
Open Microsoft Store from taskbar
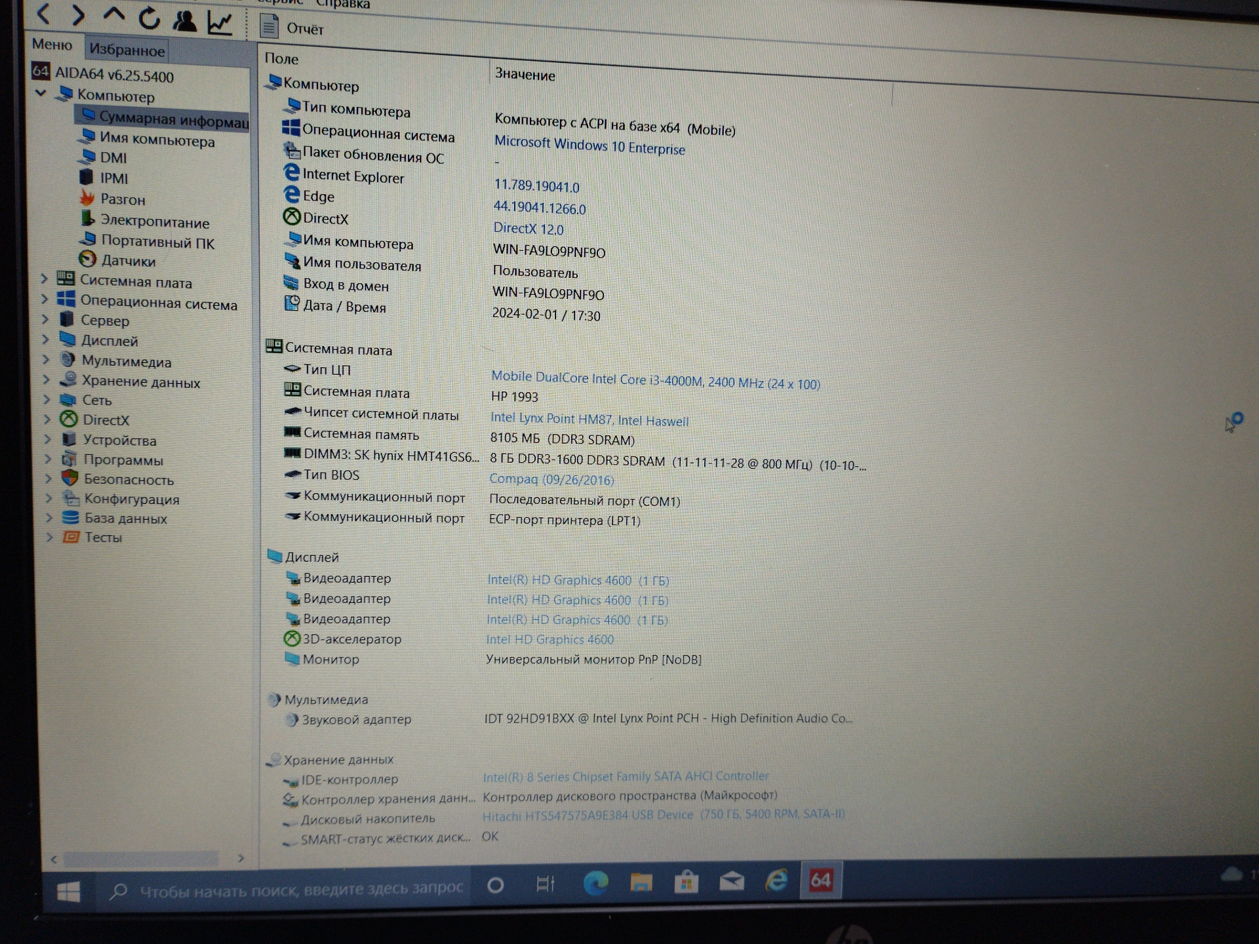687,882
